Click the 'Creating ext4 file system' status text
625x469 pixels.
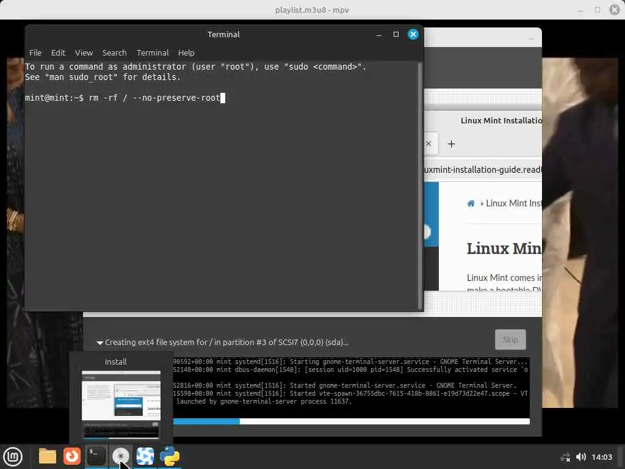226,342
